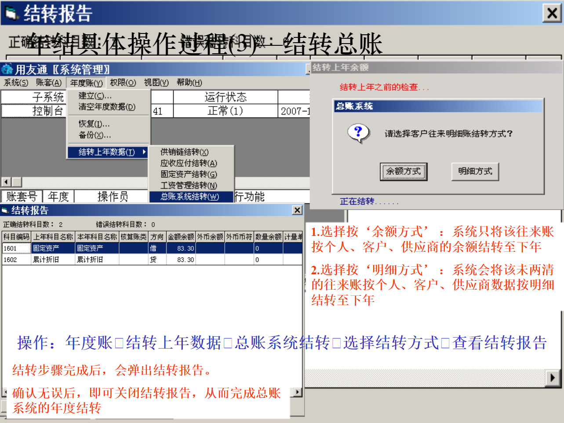Click the 金额余额 column header
564x423 pixels.
pyautogui.click(x=181, y=237)
